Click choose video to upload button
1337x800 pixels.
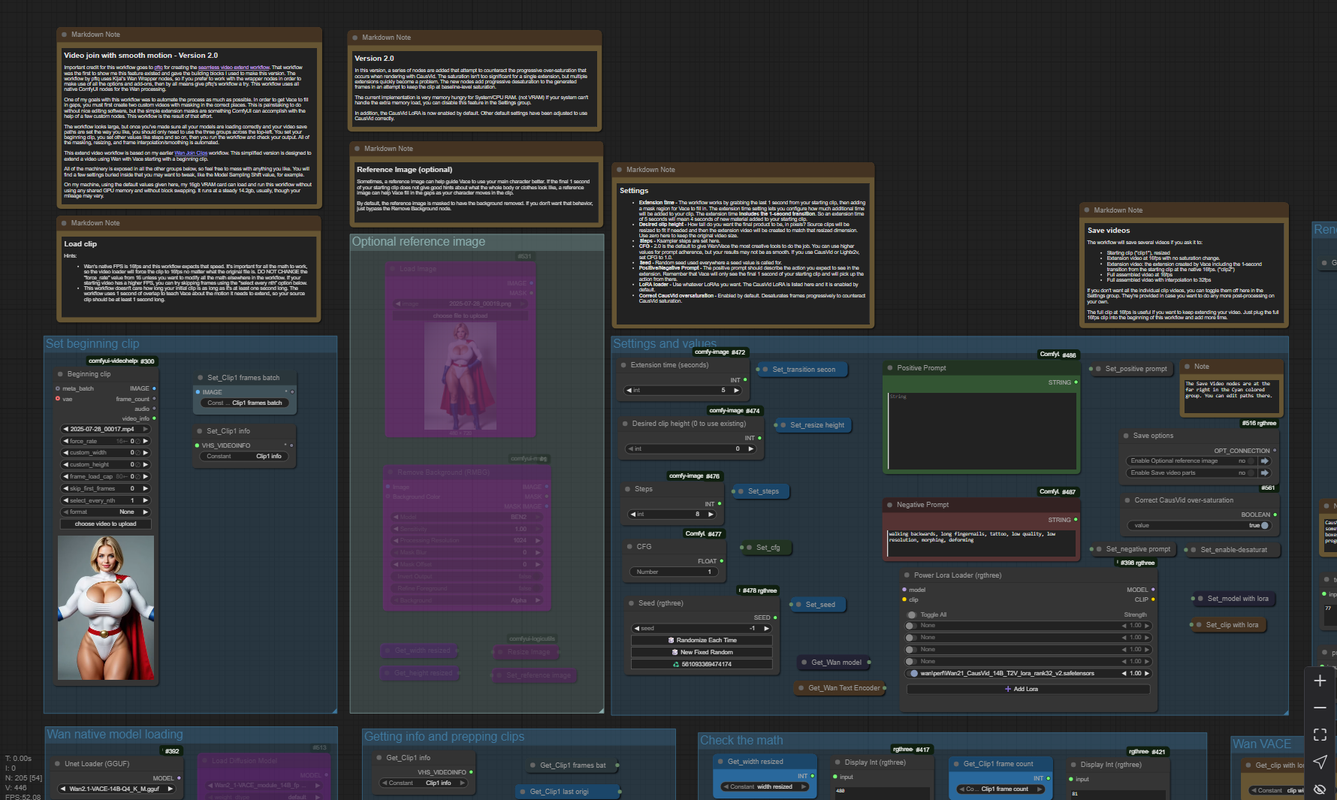105,524
